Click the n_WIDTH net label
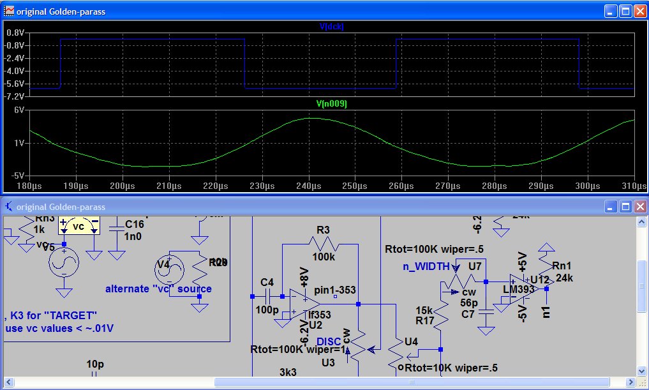 pos(426,266)
